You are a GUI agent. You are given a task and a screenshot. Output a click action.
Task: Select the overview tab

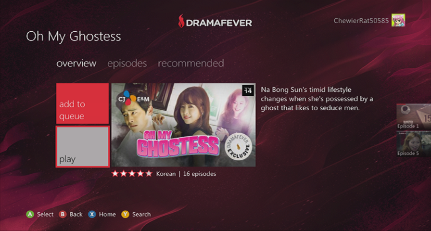click(x=76, y=64)
